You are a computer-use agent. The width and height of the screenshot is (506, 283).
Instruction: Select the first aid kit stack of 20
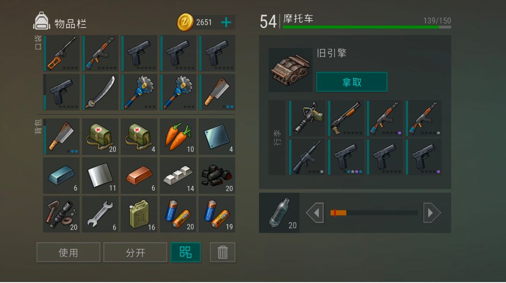point(100,137)
